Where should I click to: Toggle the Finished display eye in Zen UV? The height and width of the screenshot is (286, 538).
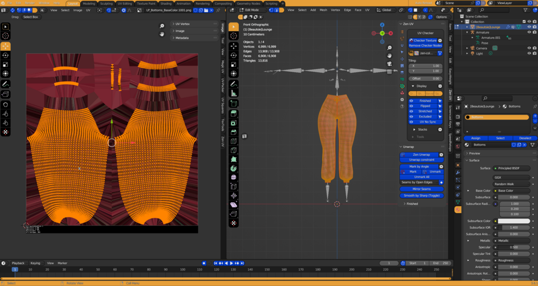[412, 101]
